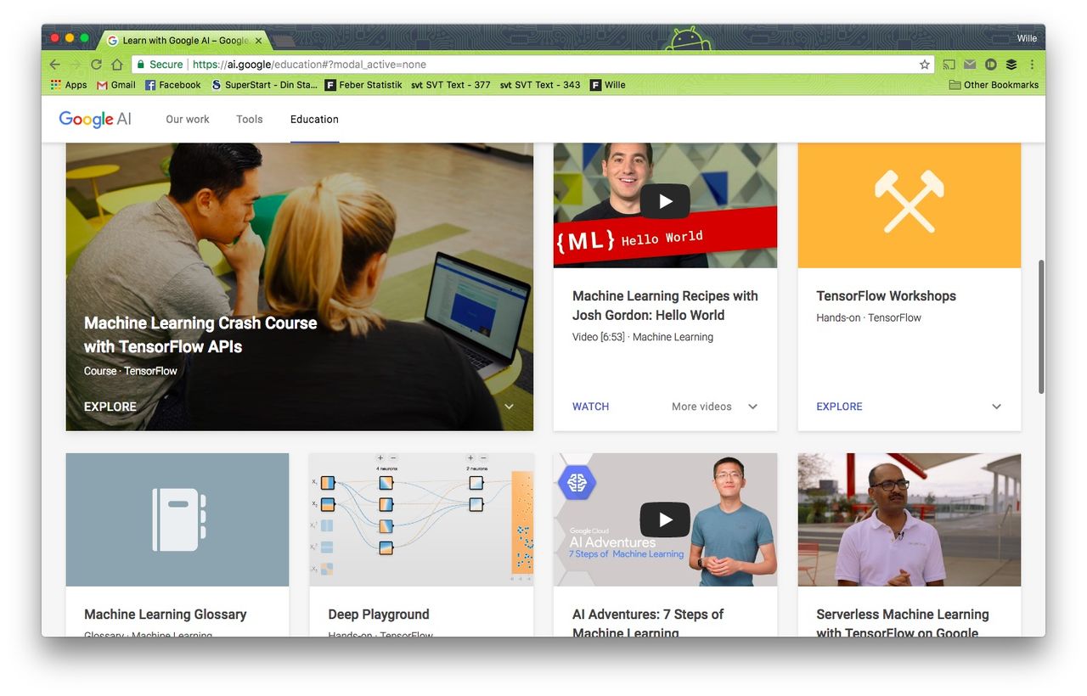Open the Deep Playground neural network thumbnail
Image resolution: width=1087 pixels, height=696 pixels.
tap(421, 519)
